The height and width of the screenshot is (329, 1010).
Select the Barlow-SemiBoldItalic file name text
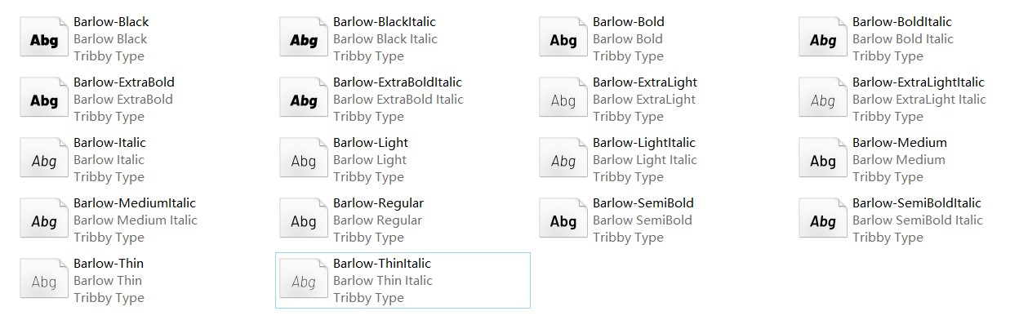(x=916, y=203)
